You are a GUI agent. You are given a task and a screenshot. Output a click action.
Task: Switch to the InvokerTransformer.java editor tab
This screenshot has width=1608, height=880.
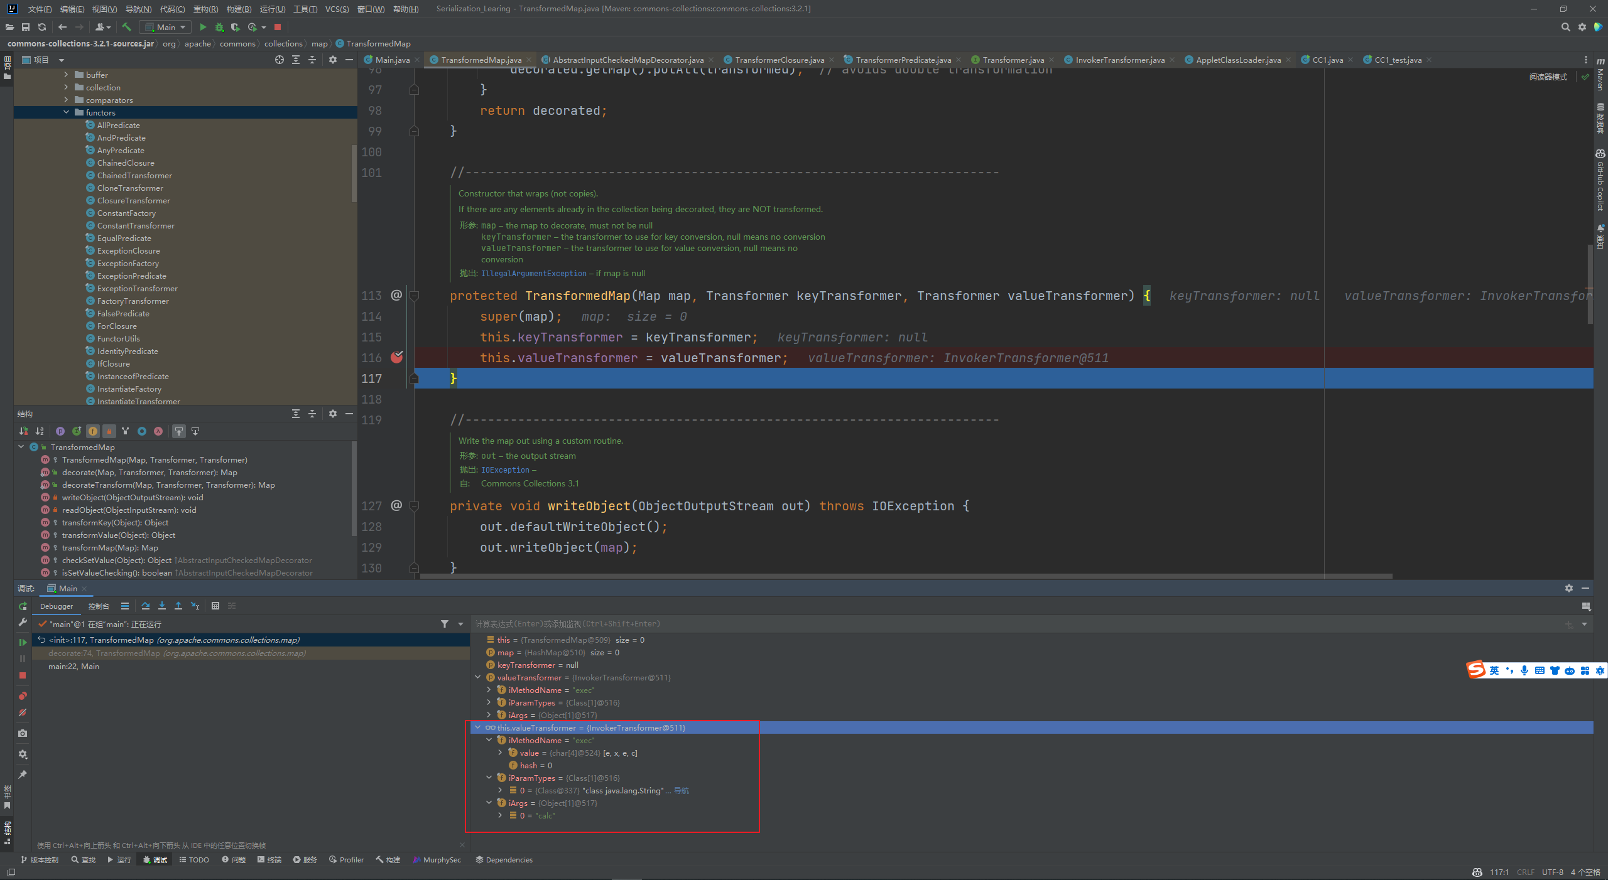coord(1119,60)
